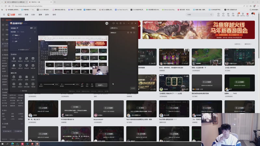Screen dimensions: 260x146
Task: Click the Douyu page vertical scrollbar
Action: (259, 36)
